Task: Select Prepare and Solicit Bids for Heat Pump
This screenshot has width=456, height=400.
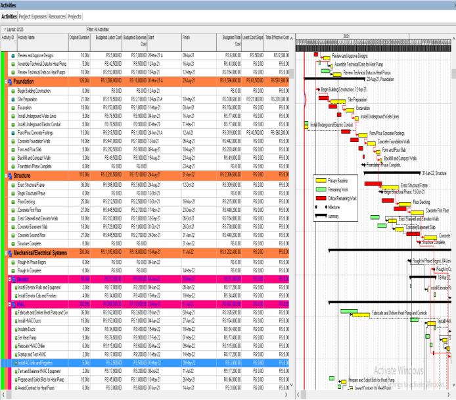Action: coord(41,380)
